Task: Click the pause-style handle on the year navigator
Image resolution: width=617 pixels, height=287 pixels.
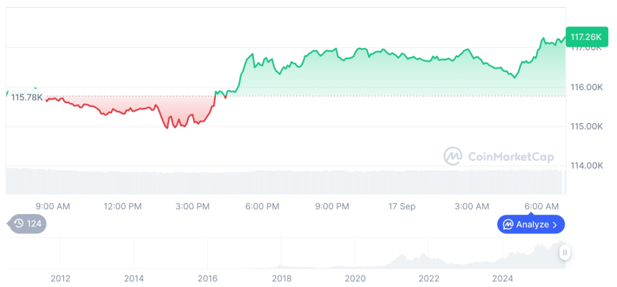Action: [565, 253]
